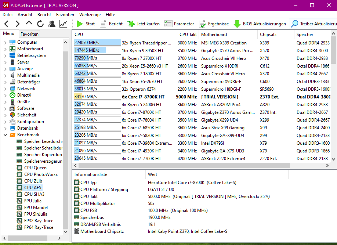Sort by CPU Takt column header
This screenshot has width=337, height=245.
click(186, 35)
